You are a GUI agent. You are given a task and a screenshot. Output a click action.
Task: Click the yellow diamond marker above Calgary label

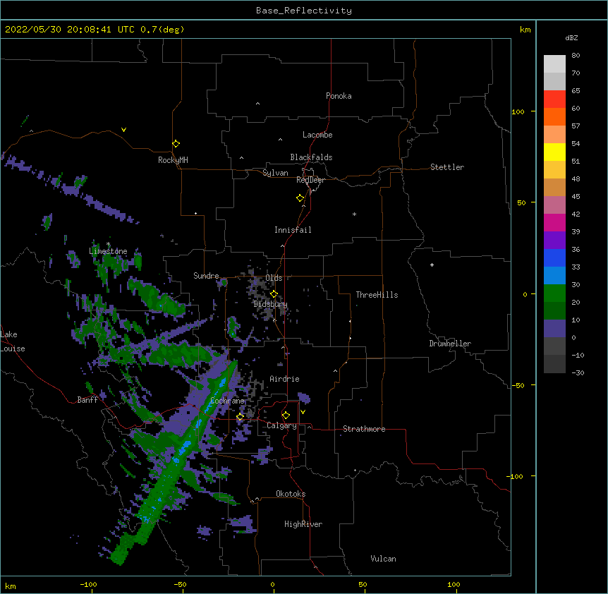tap(286, 416)
